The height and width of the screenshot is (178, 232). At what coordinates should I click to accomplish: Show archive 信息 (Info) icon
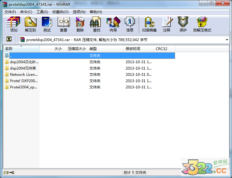130,22
